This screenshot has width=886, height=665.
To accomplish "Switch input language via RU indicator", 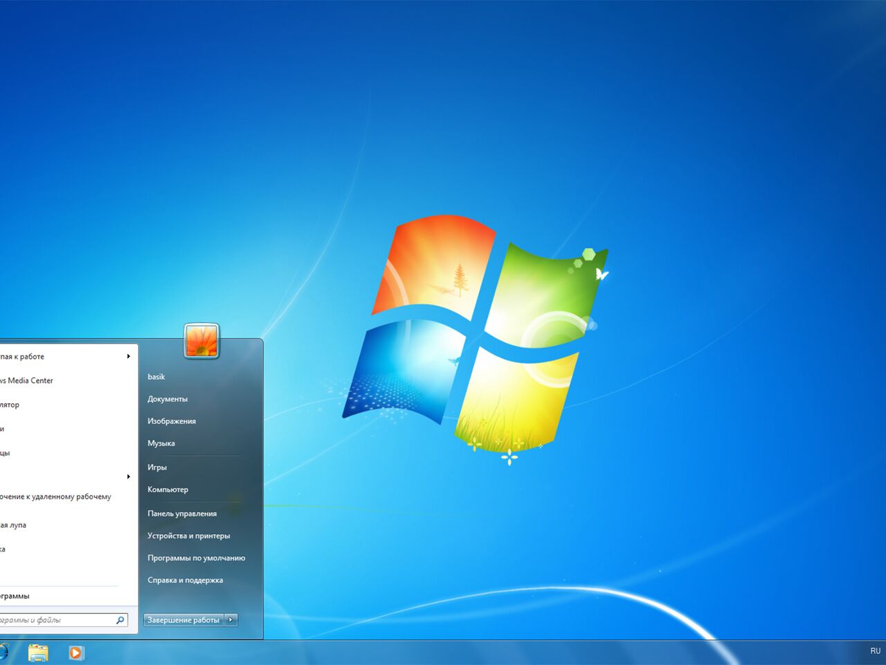I will coord(876,651).
